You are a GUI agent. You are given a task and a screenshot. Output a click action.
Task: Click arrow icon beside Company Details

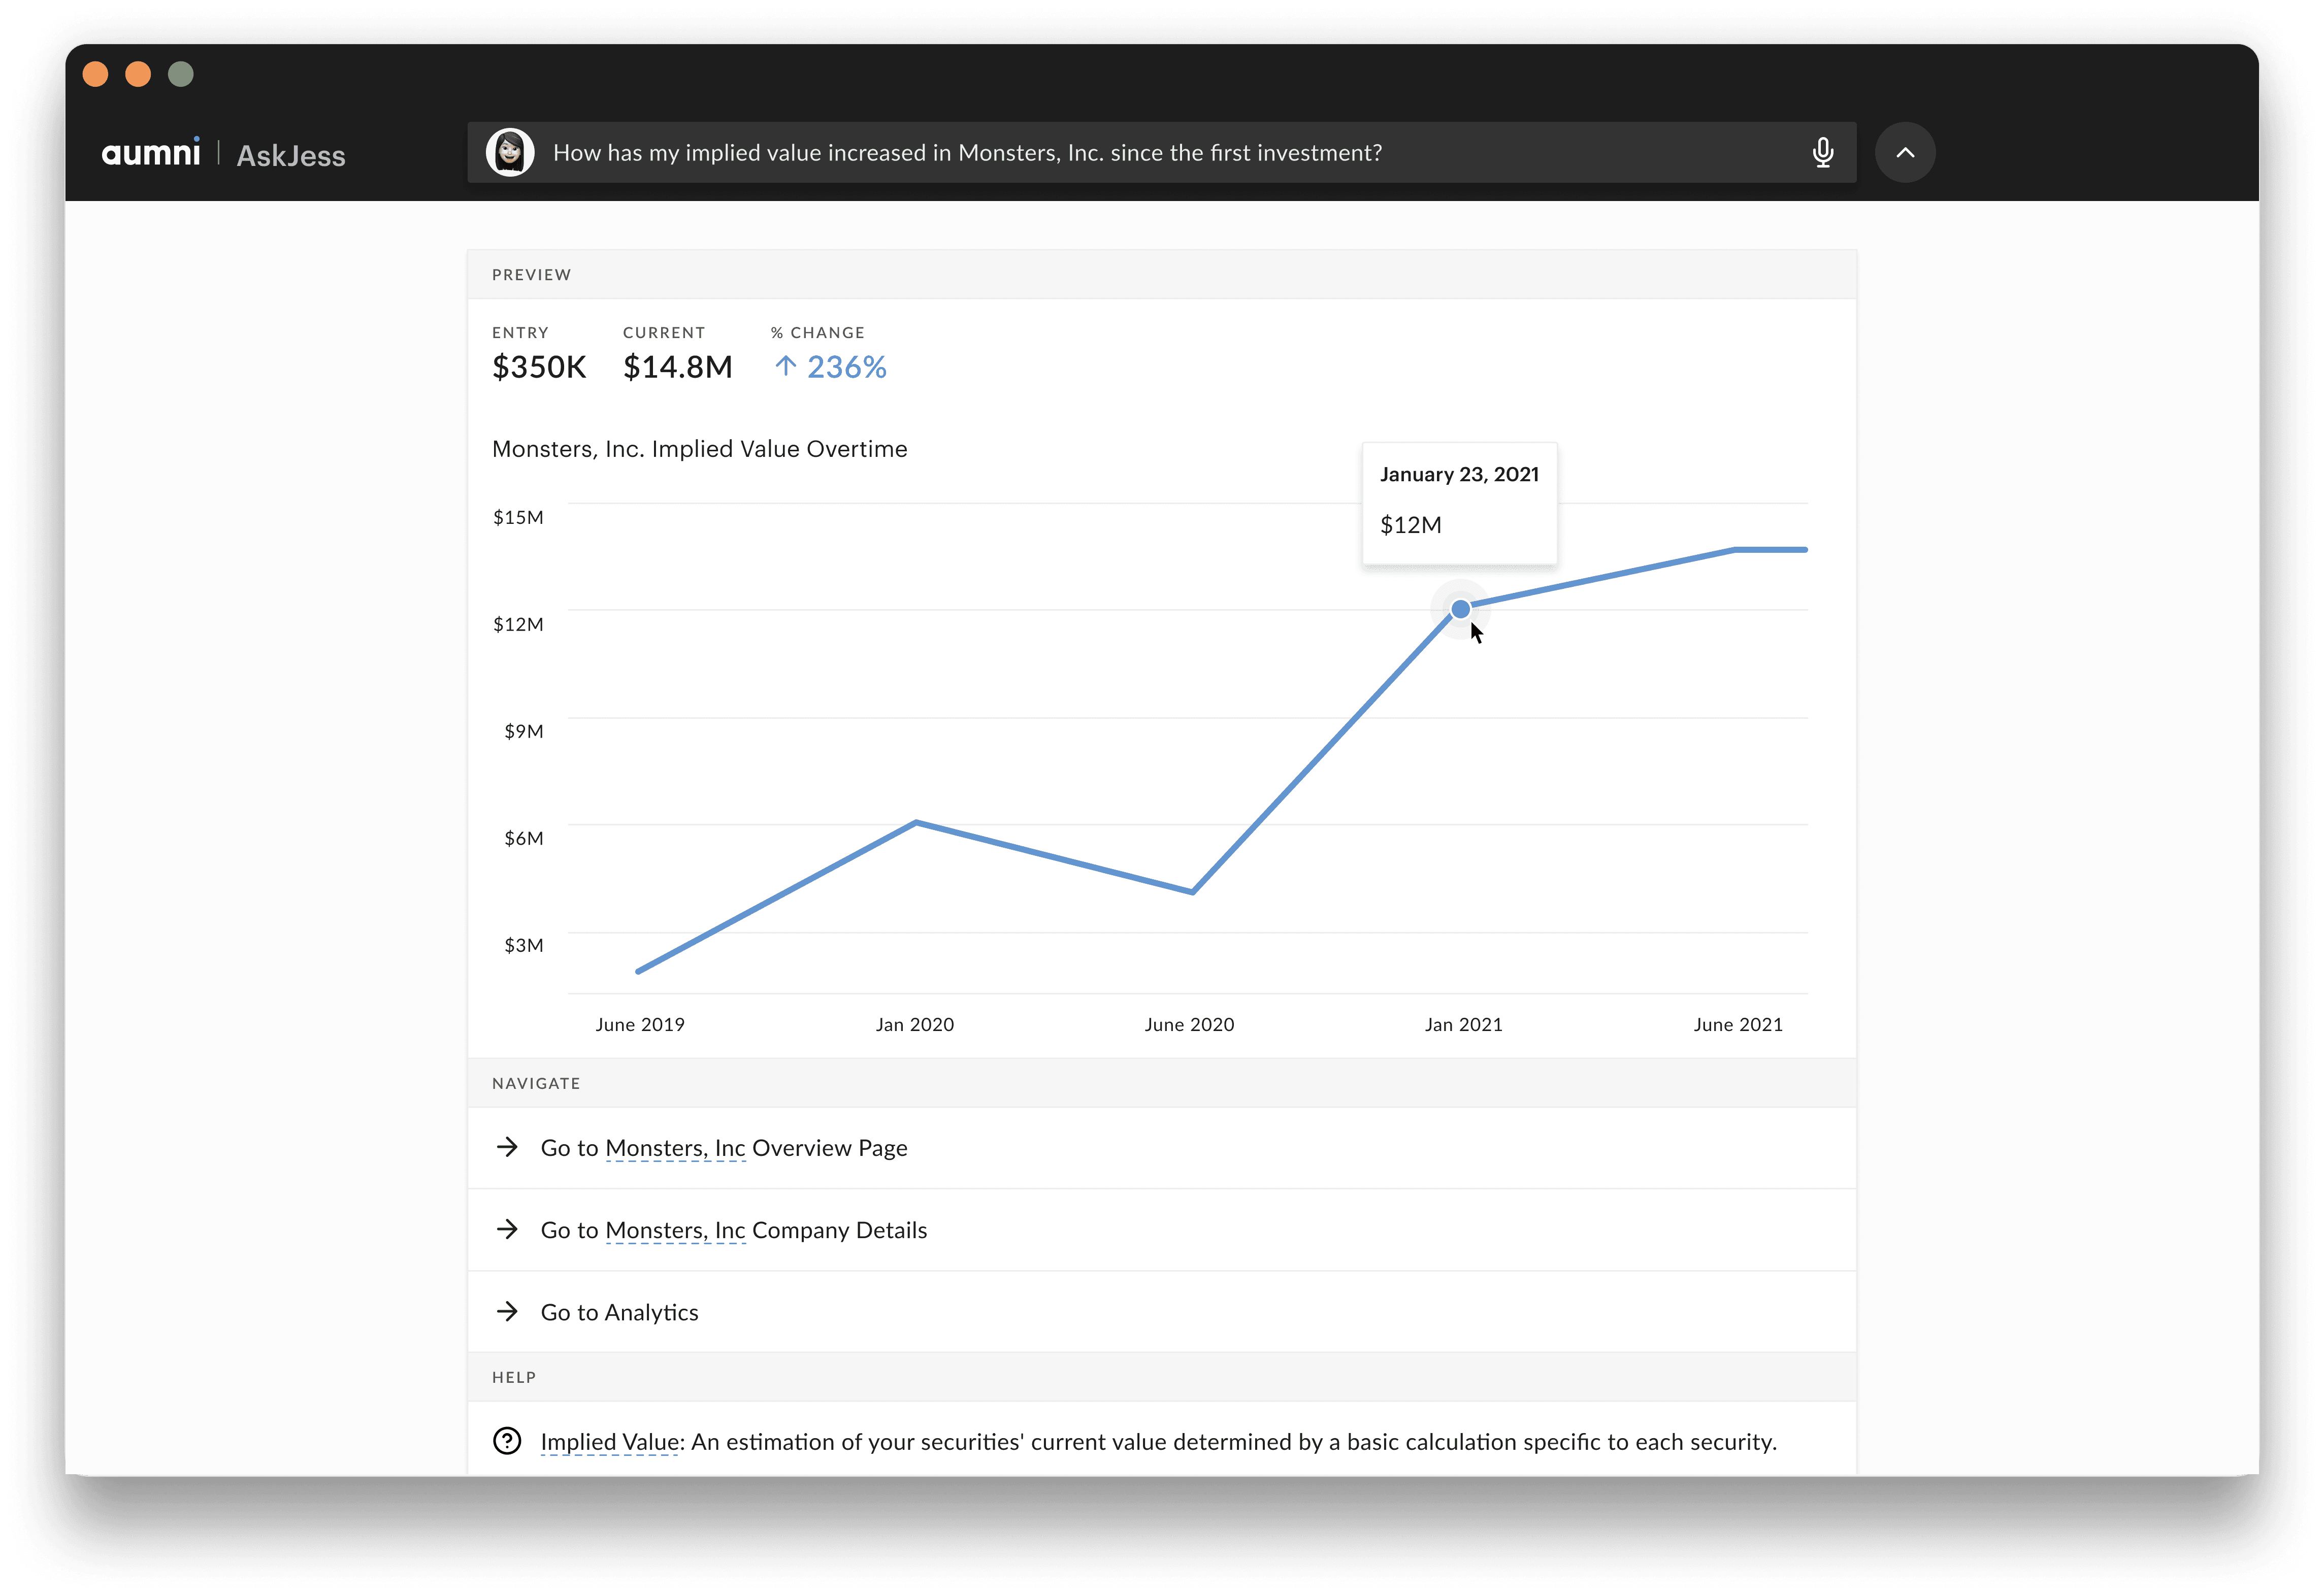[508, 1229]
